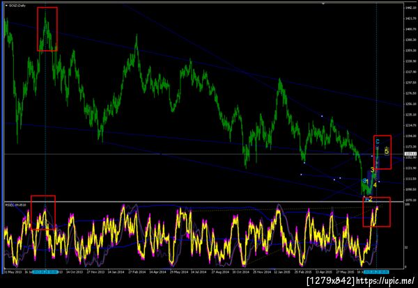Viewport: 418px width, 288px height.
Task: Click the highlighted crosshair date on right time axis
Action: 376,272
